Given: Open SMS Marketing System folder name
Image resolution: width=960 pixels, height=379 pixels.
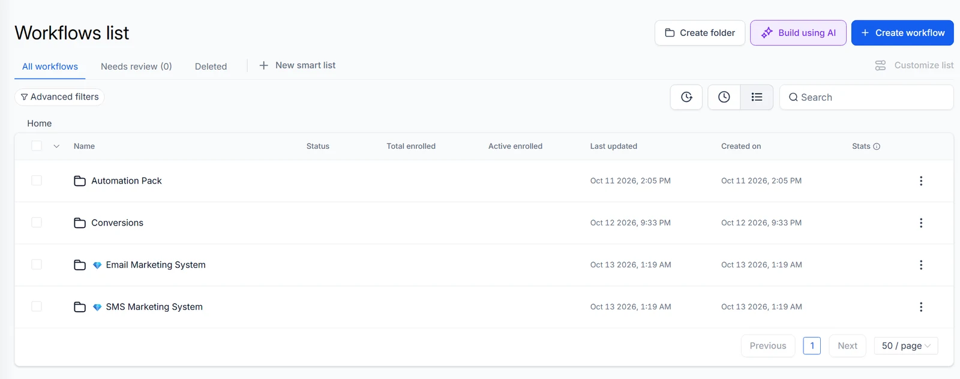Looking at the screenshot, I should pos(154,306).
